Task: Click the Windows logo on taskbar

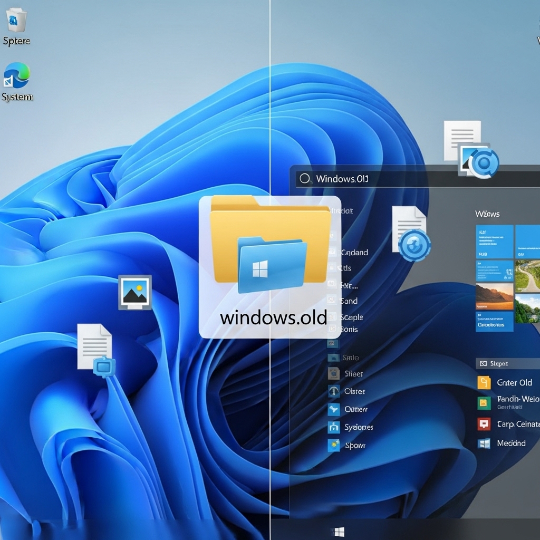Action: [x=339, y=532]
